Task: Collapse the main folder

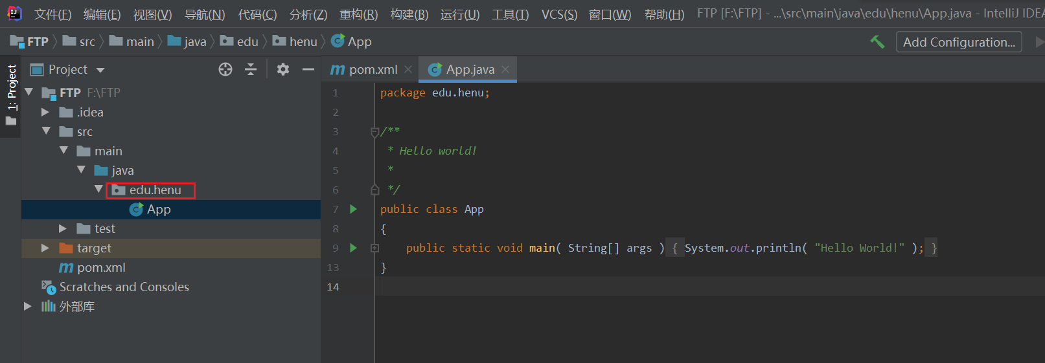Action: [63, 151]
